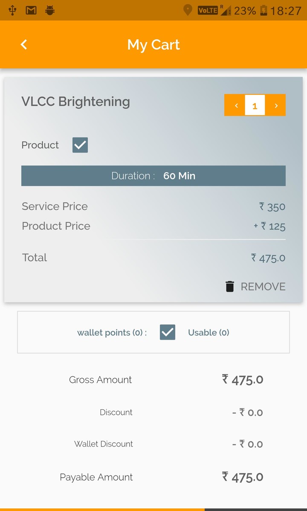307x511 pixels.
Task: Tap the USB status icon
Action: point(12,10)
